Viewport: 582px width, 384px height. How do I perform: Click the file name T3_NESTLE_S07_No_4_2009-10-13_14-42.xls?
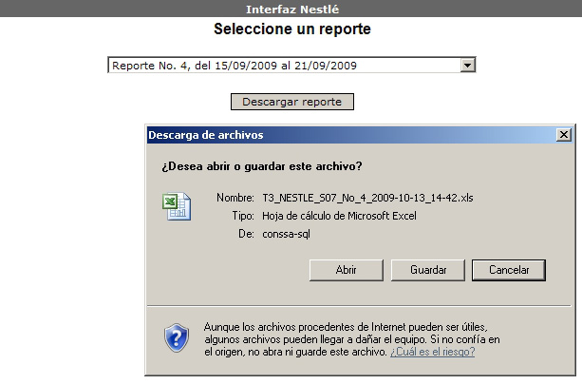pyautogui.click(x=367, y=198)
